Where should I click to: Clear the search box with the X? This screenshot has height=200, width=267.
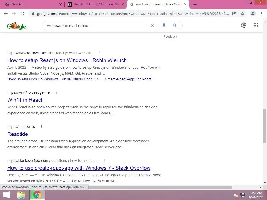coord(152,26)
